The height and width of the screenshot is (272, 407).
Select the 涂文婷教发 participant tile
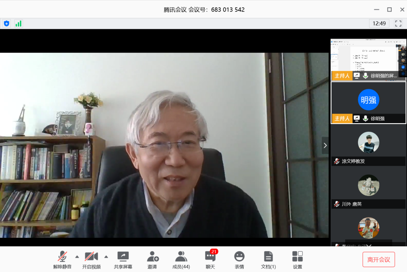[368, 145]
